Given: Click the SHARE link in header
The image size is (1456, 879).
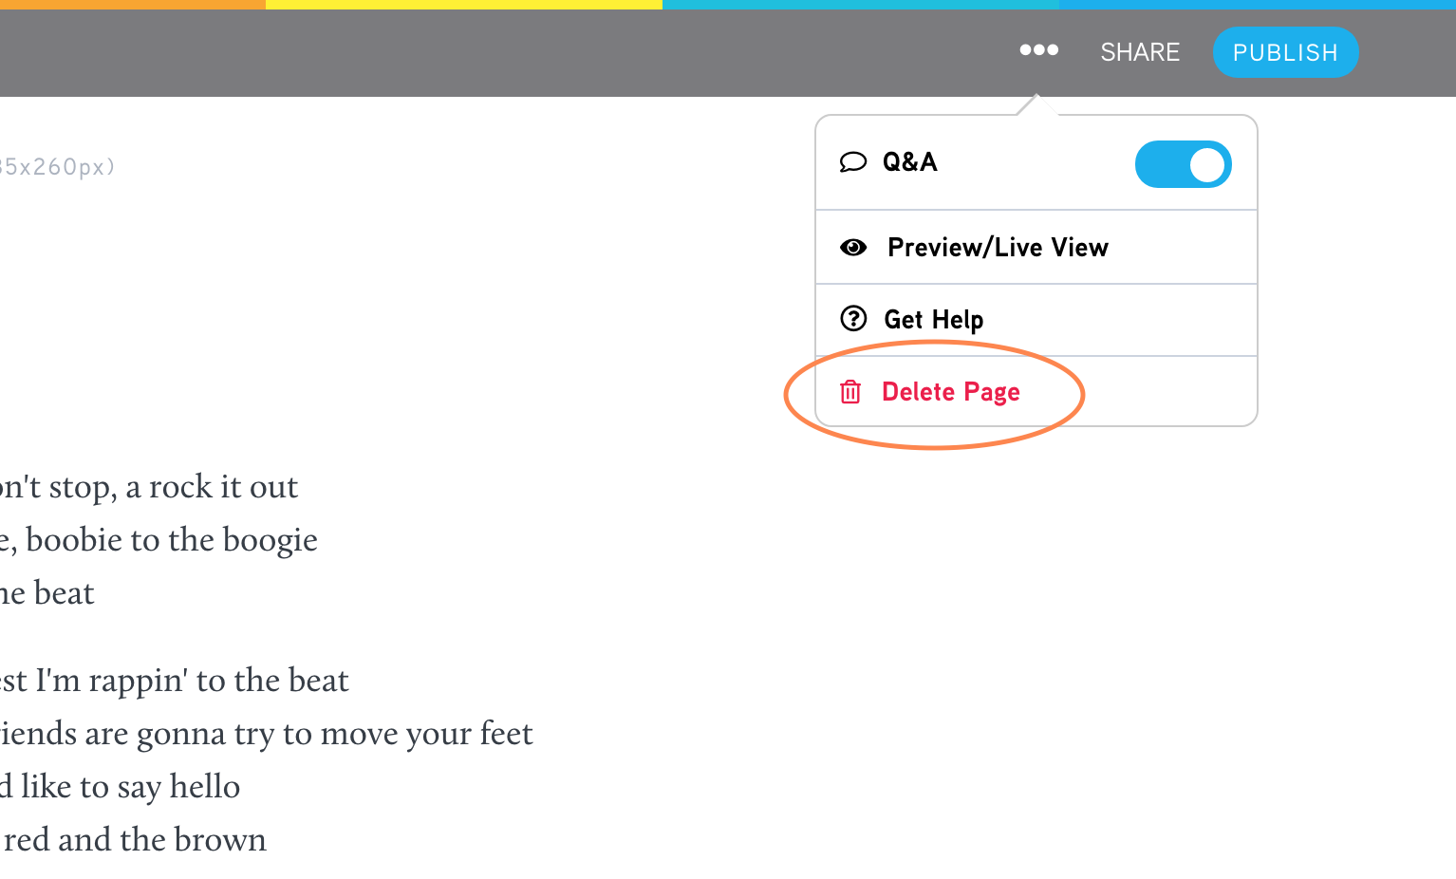Looking at the screenshot, I should click(1140, 52).
